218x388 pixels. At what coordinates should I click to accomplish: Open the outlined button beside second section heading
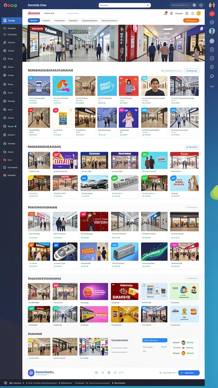click(x=192, y=147)
